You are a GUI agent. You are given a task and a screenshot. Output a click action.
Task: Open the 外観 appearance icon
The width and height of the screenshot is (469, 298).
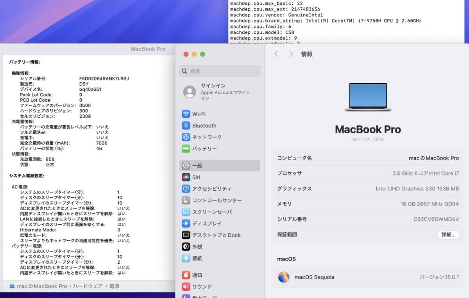[x=186, y=247]
